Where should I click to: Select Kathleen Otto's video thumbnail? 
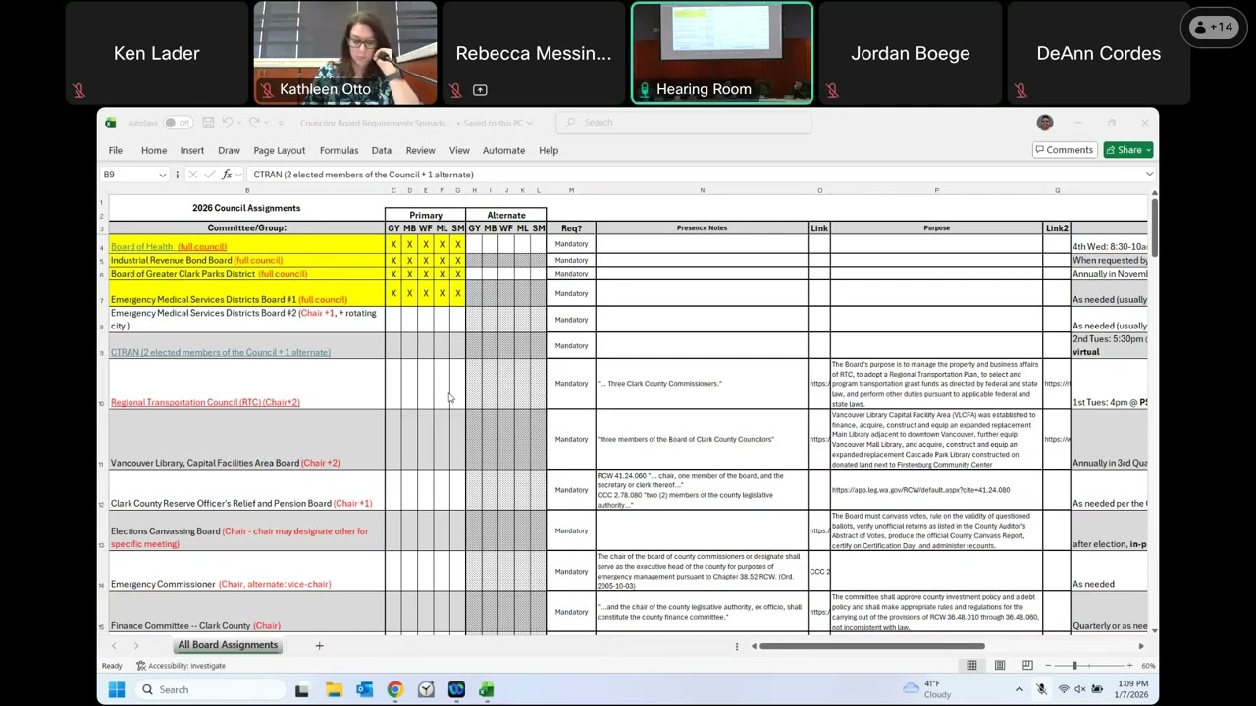(x=345, y=53)
